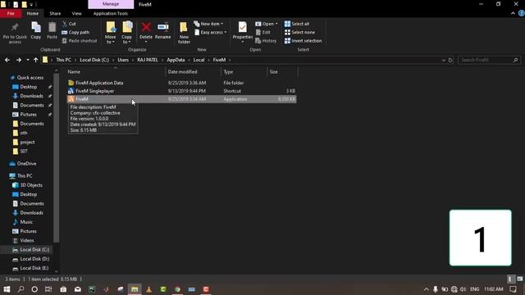This screenshot has width=525, height=295.
Task: Click Paste shortcut
Action: coord(80,40)
